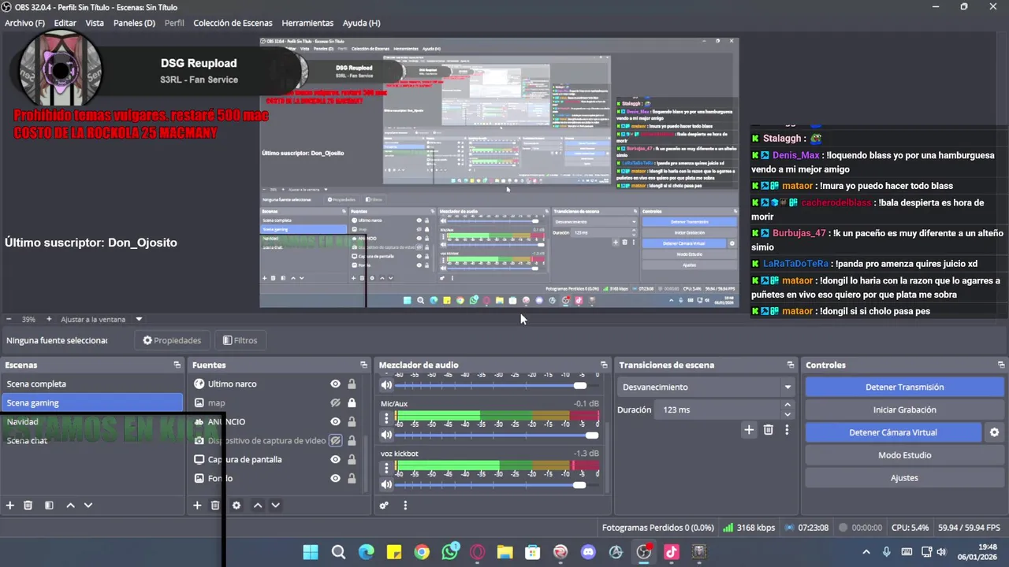The height and width of the screenshot is (567, 1009).
Task: Click Detener Transmisión button
Action: click(904, 387)
